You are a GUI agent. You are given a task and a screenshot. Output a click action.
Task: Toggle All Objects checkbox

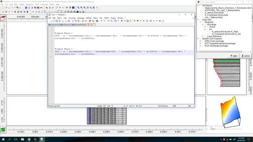(201, 6)
